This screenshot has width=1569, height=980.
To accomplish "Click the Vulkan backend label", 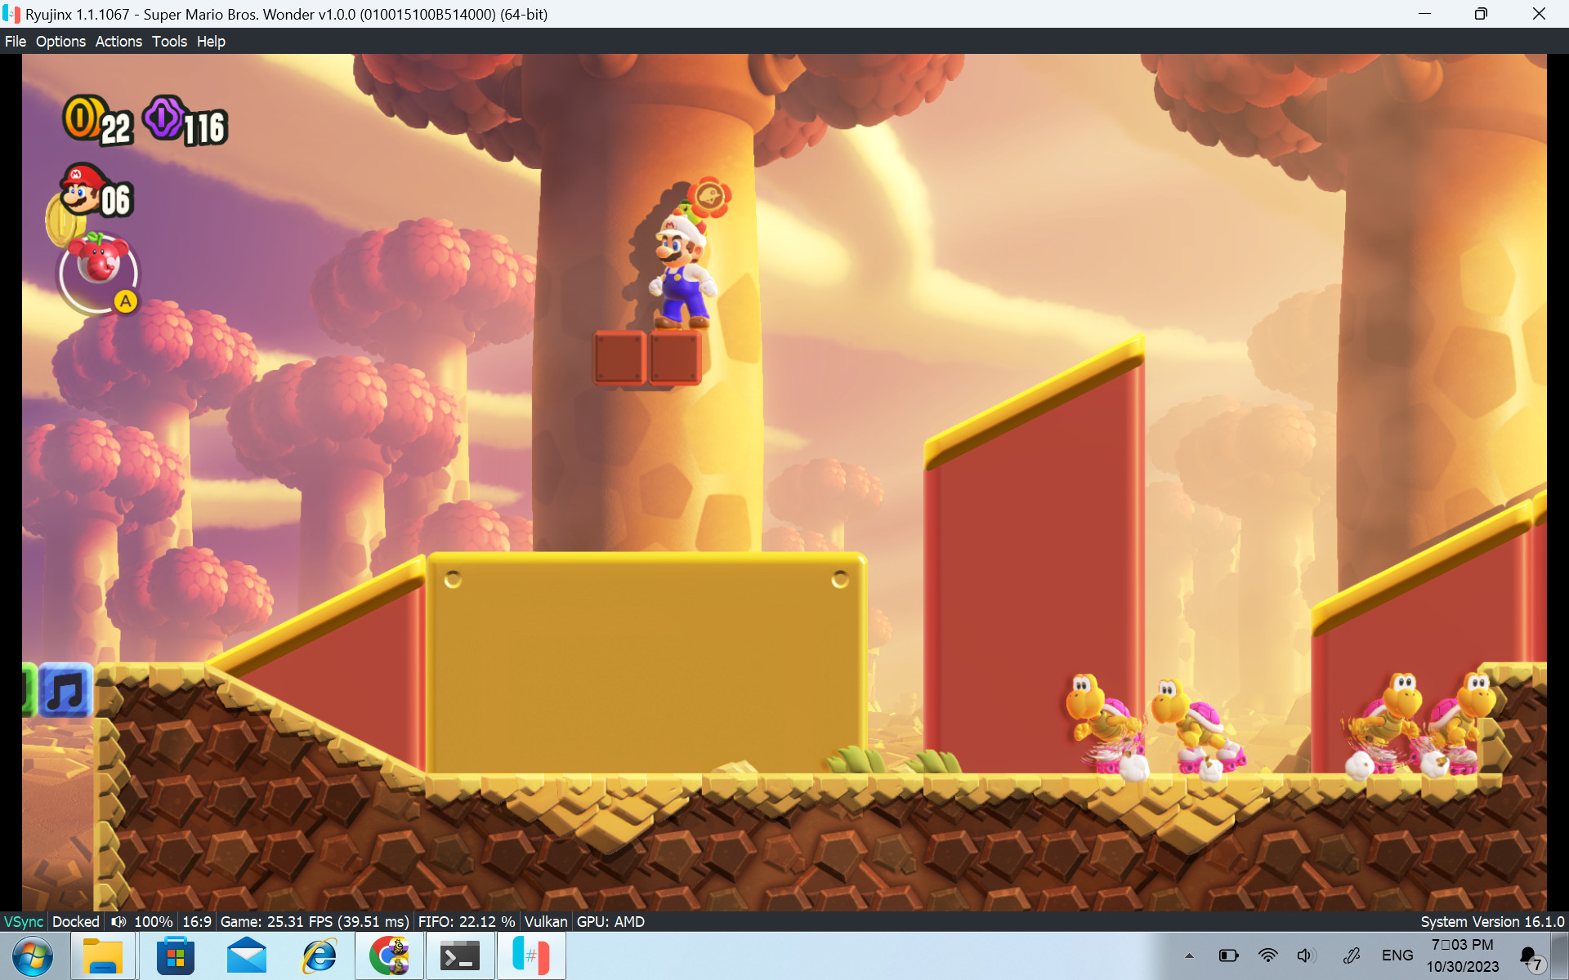I will tap(545, 921).
